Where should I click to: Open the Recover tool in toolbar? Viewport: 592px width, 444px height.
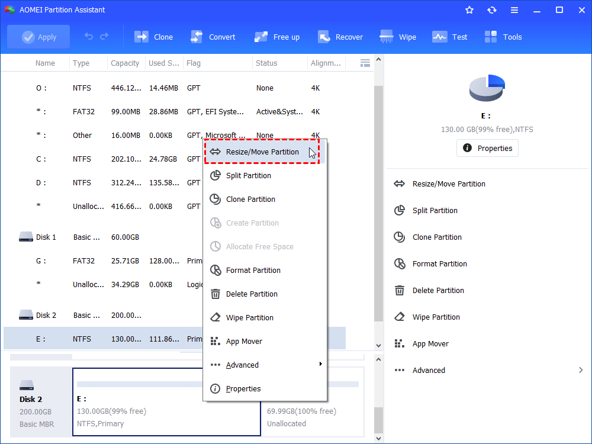coord(340,37)
